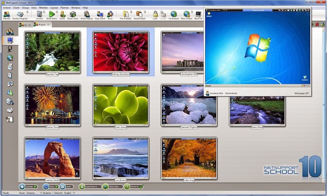
Task: Open the device control disc icon in sidebar
Action: tap(10, 101)
